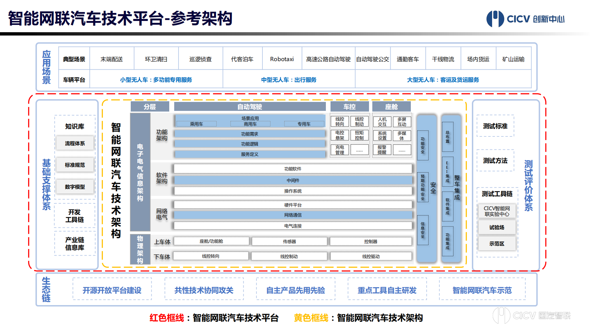Click the 充电管理 box under 车控
Image resolution: width=590 pixels, height=332 pixels.
tap(340, 150)
